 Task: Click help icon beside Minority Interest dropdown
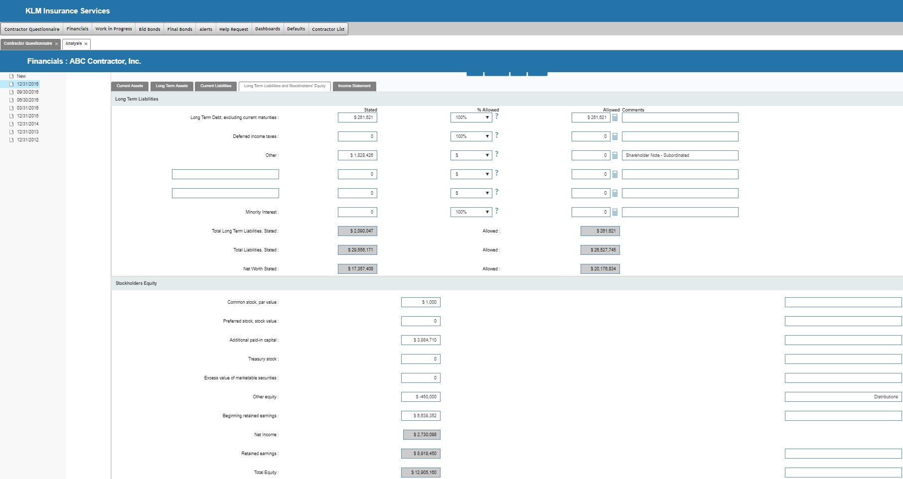(x=496, y=211)
